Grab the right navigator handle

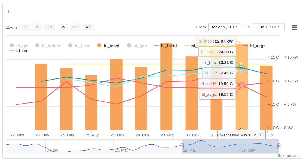tap(279, 146)
